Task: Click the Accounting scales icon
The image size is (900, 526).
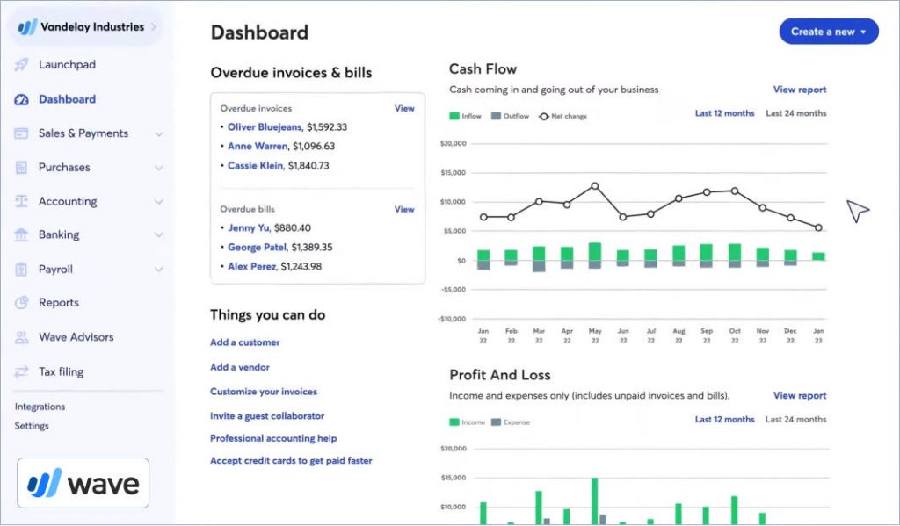Action: point(22,201)
